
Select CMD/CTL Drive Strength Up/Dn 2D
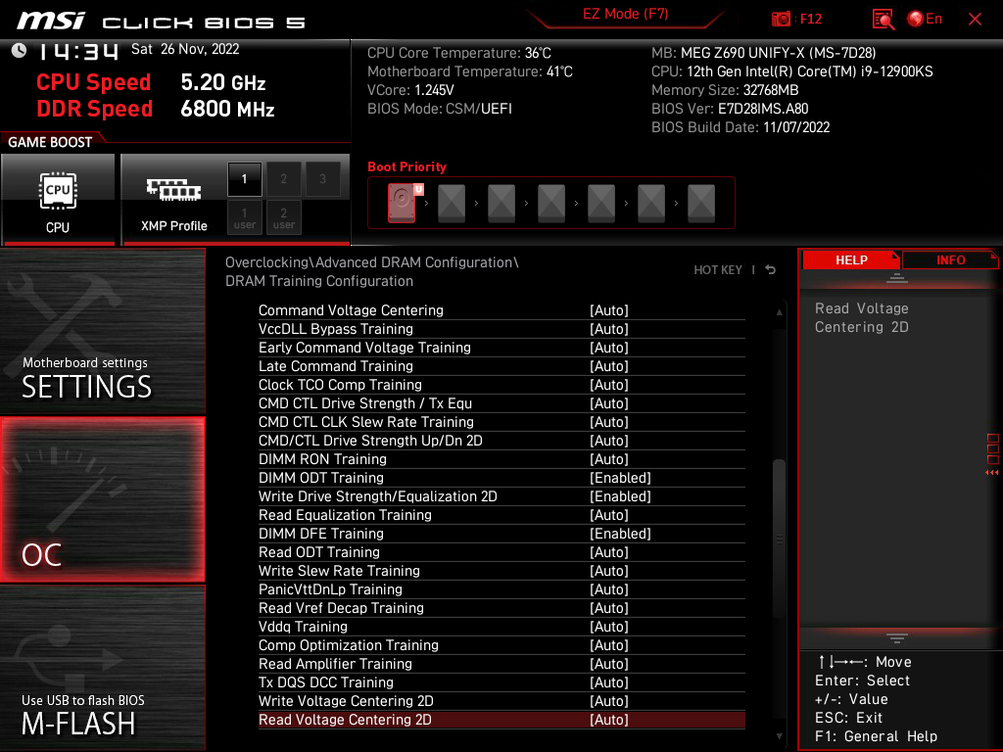coord(501,441)
